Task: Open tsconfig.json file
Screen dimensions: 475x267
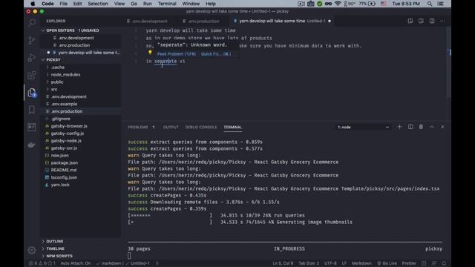Action: (64, 177)
